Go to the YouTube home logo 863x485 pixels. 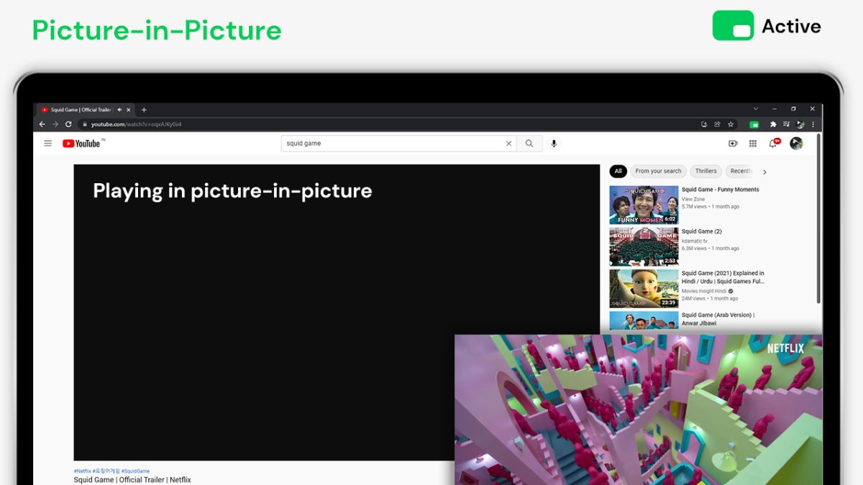coord(81,144)
